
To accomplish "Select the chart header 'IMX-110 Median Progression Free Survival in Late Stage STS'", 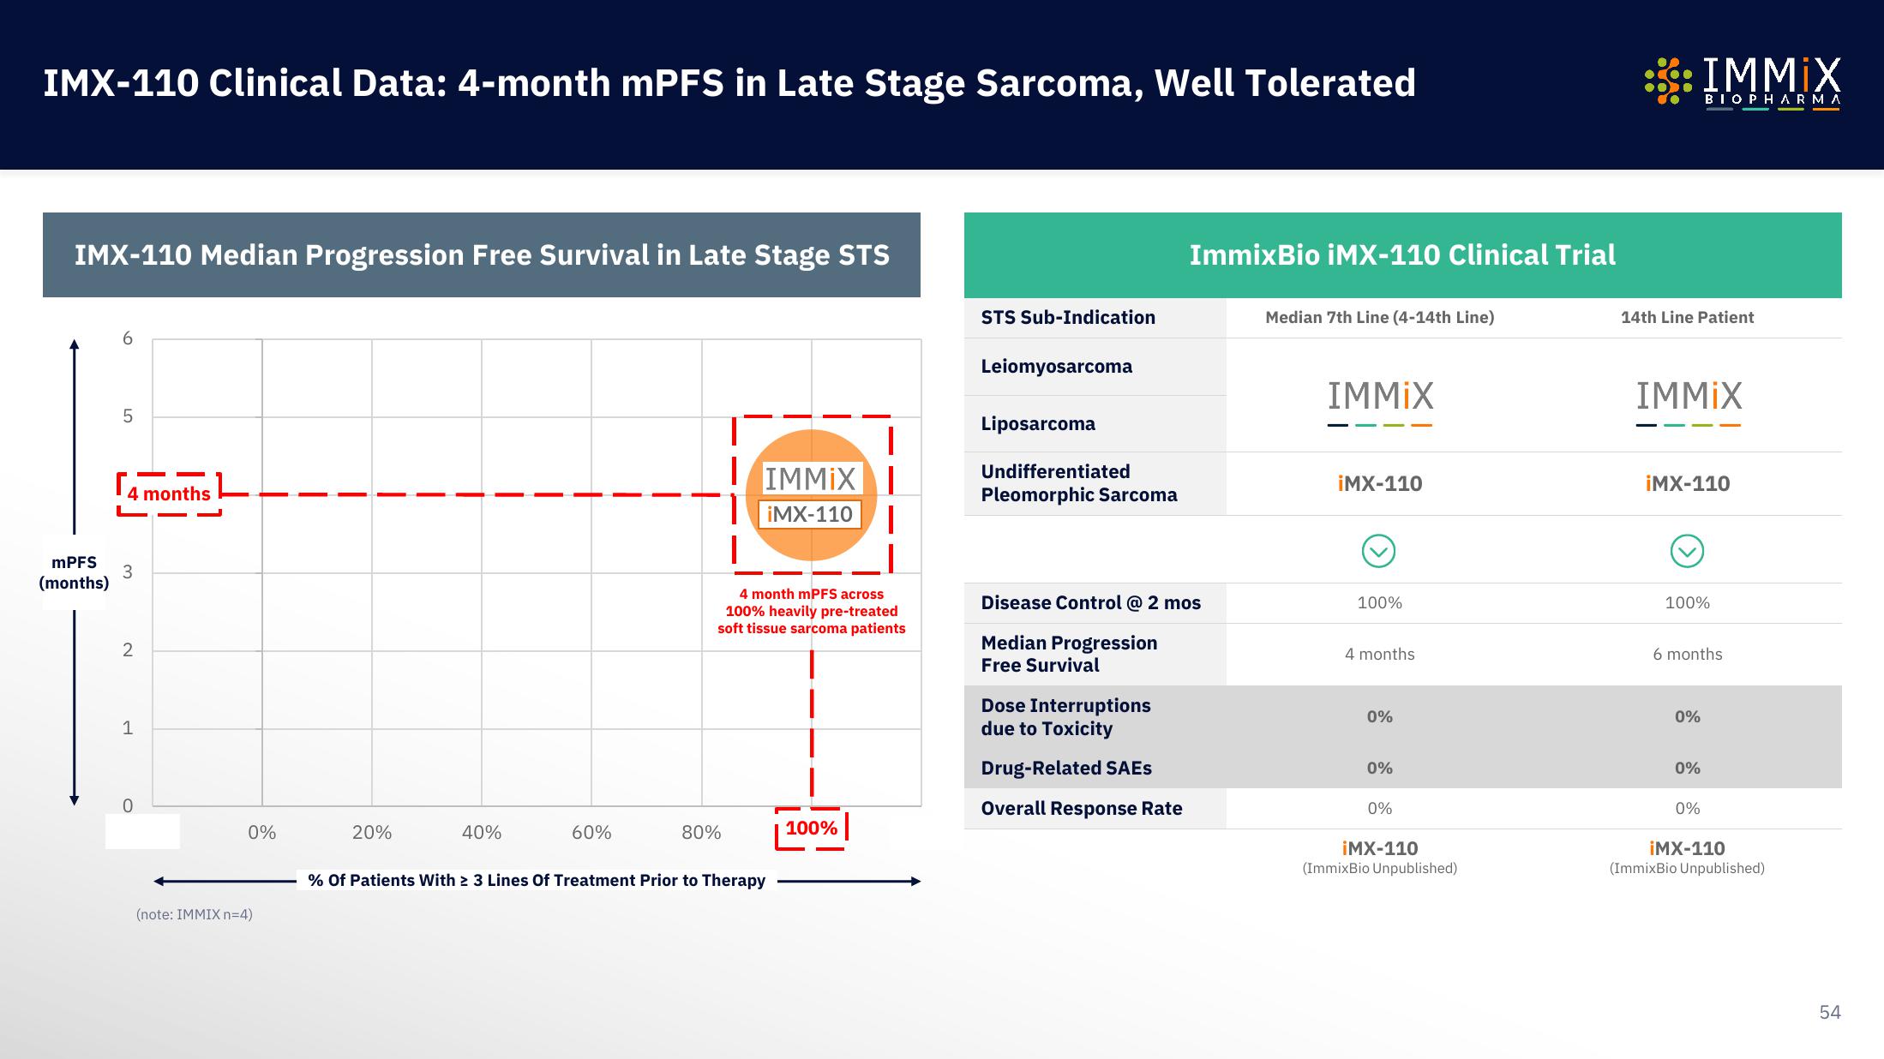I will tap(482, 254).
